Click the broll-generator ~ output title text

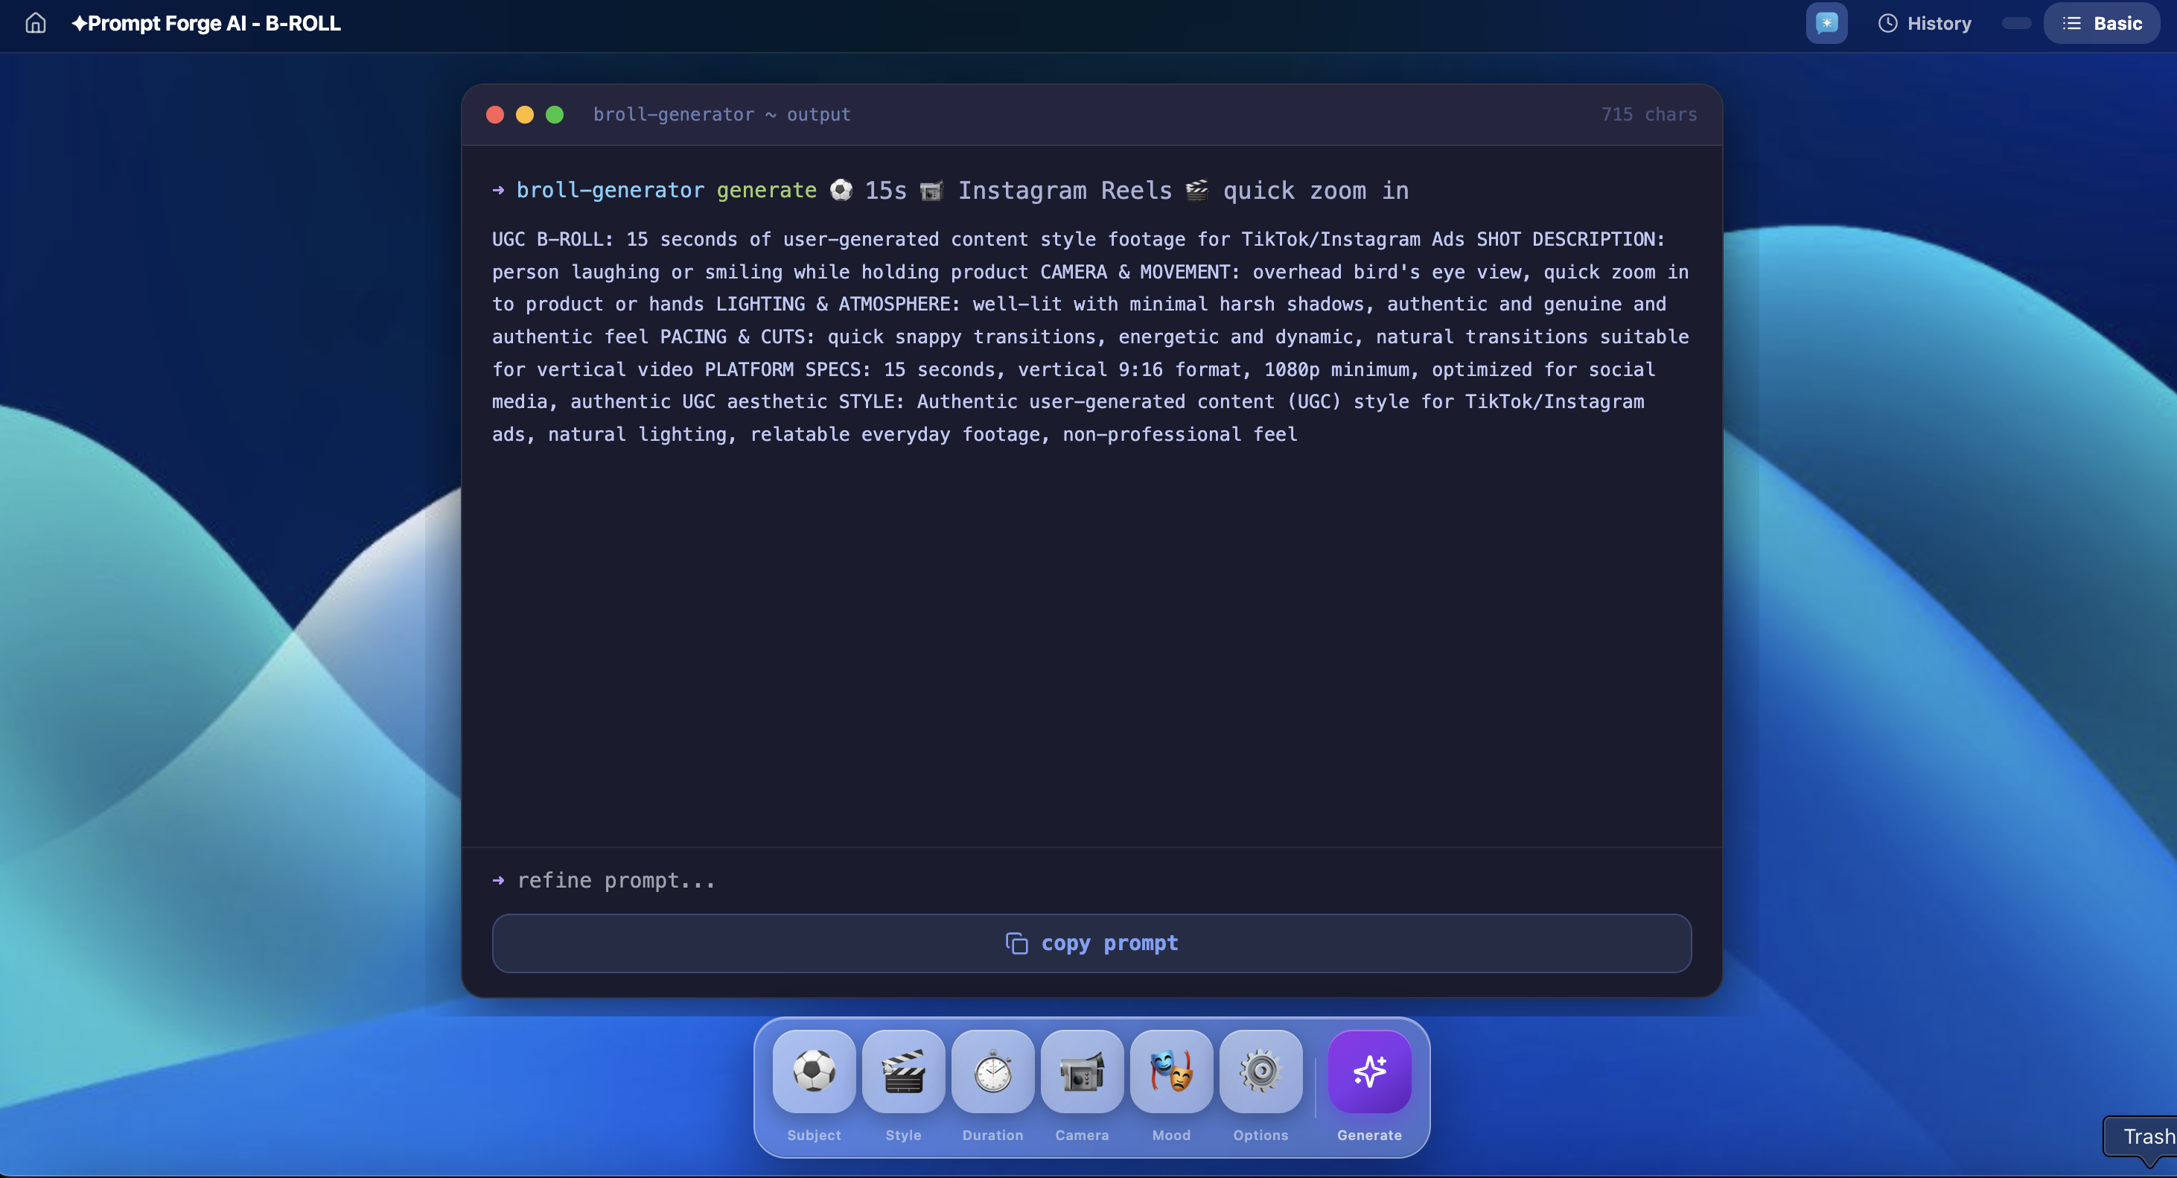pyautogui.click(x=721, y=114)
